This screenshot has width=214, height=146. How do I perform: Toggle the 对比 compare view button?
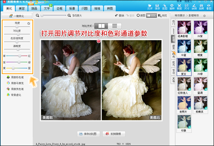point(149,16)
